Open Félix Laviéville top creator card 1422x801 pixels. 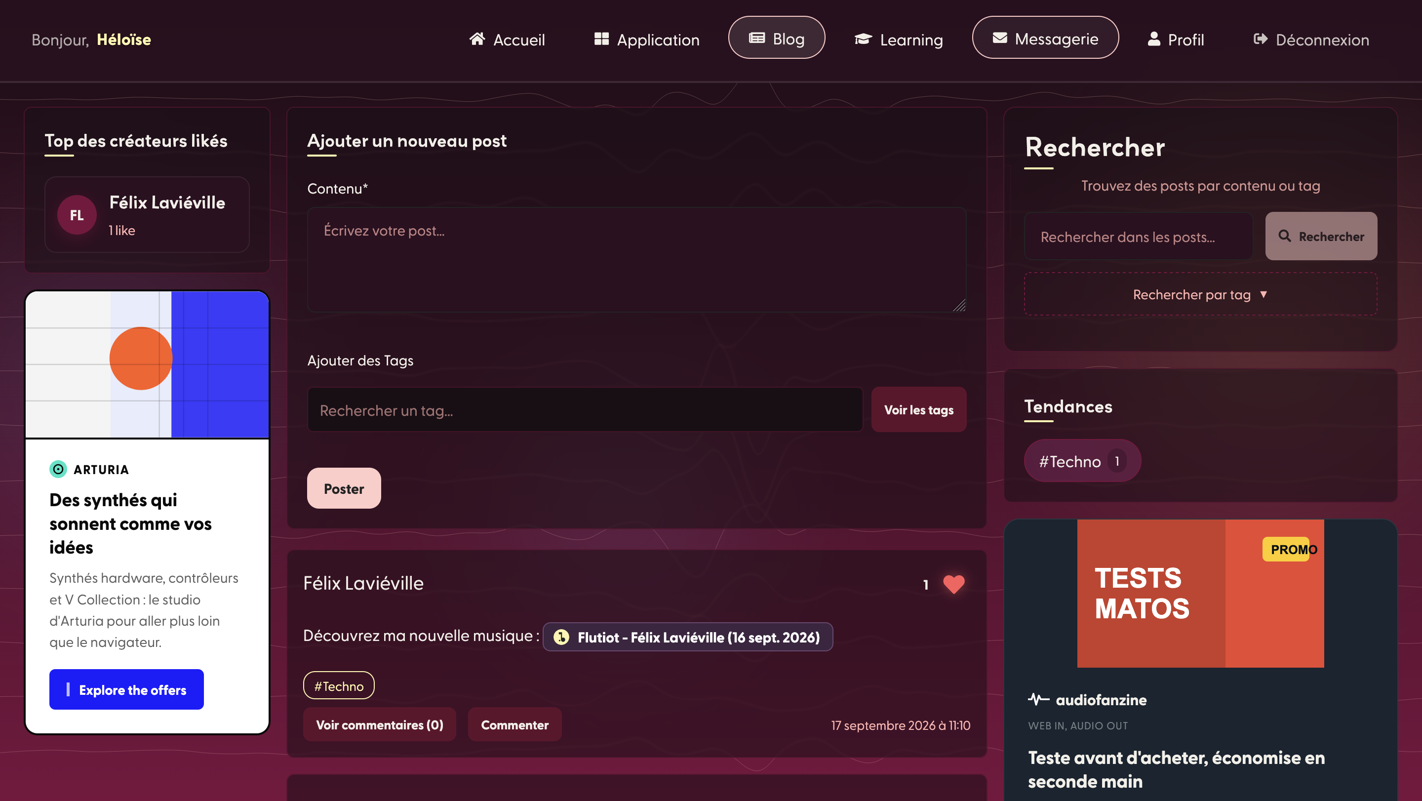147,215
